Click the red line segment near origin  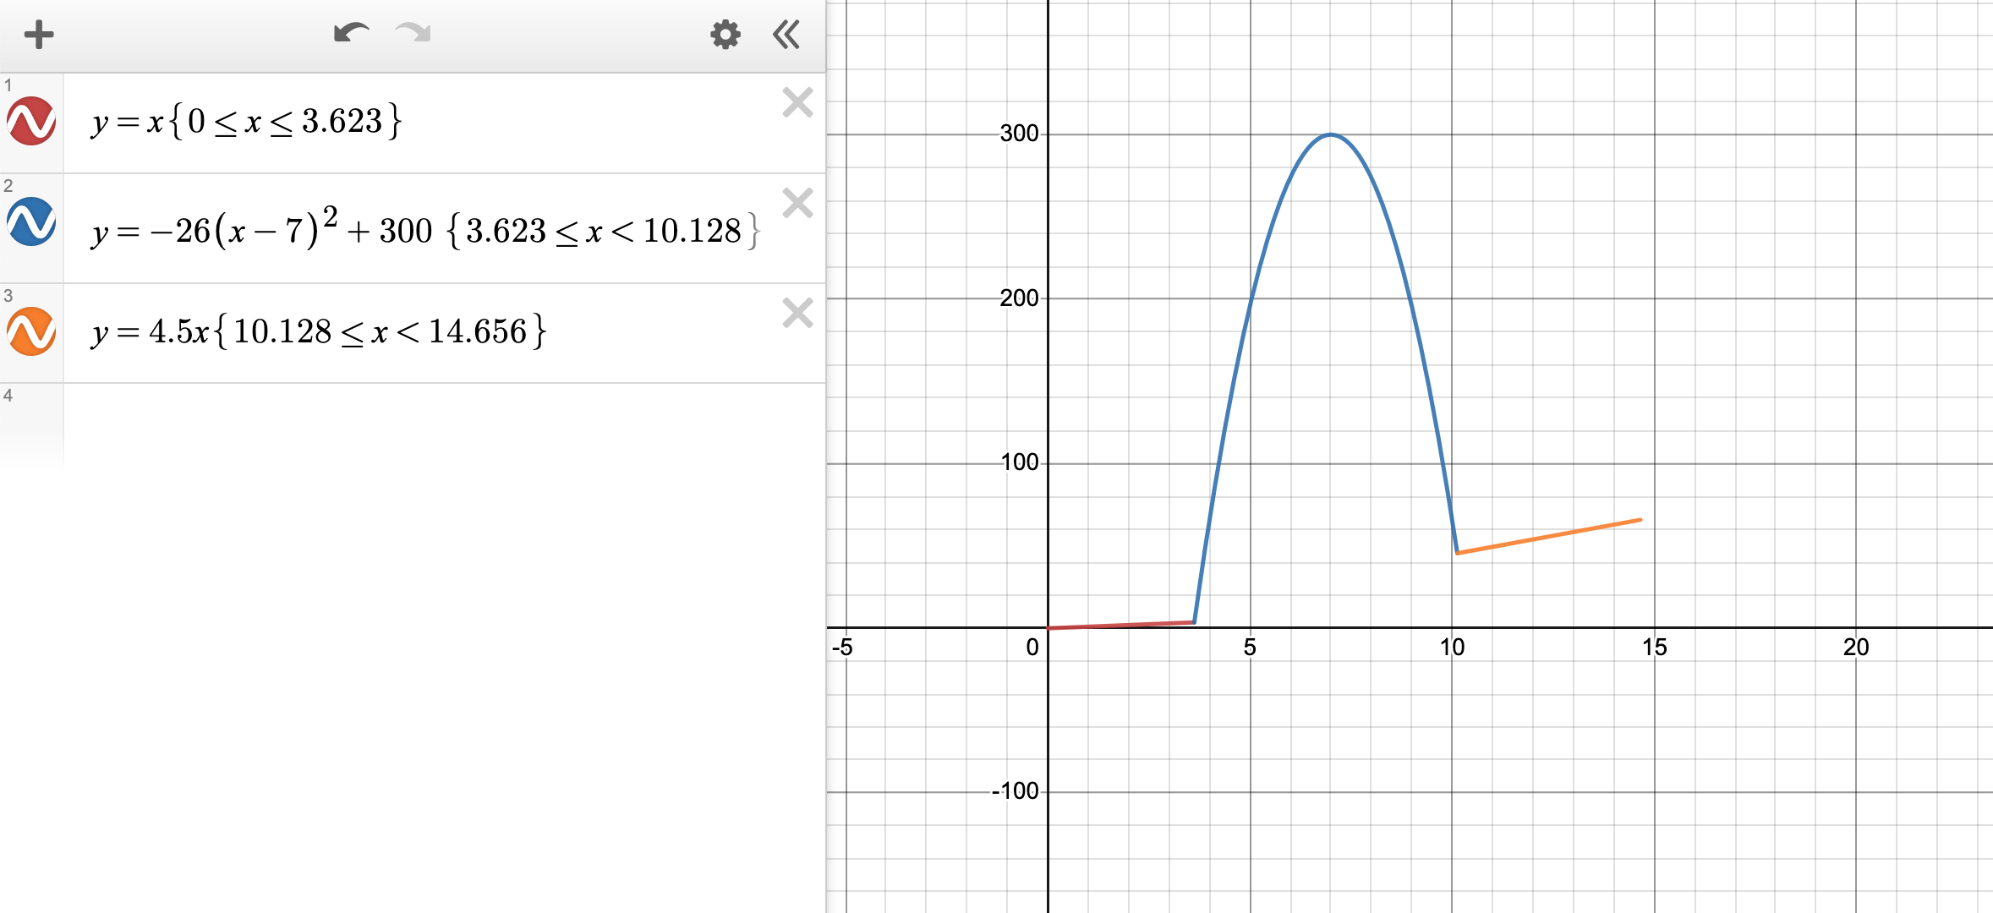point(1120,625)
